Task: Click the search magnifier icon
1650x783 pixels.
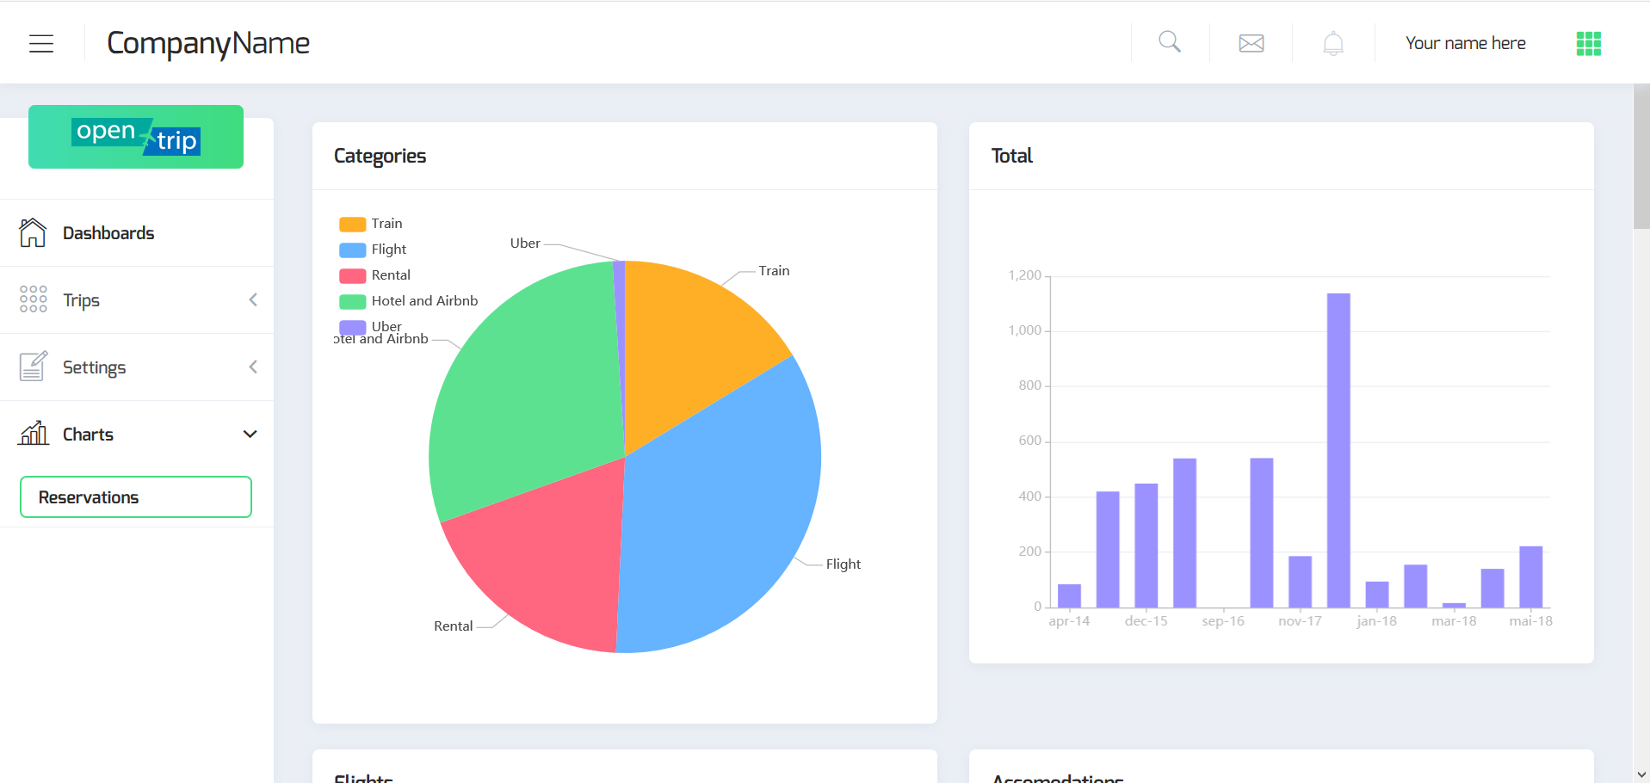Action: pos(1170,42)
